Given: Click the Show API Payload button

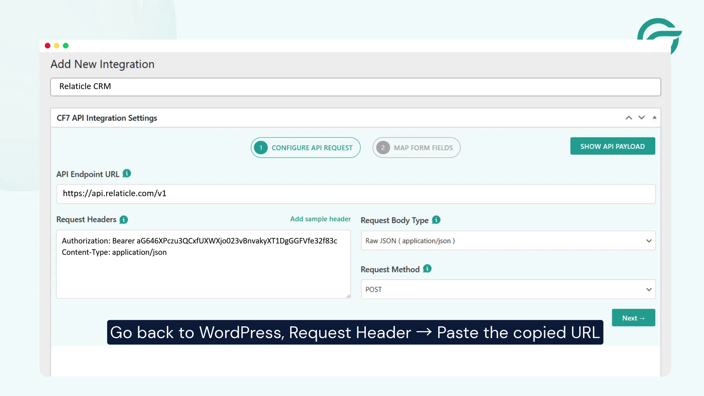Looking at the screenshot, I should point(613,146).
